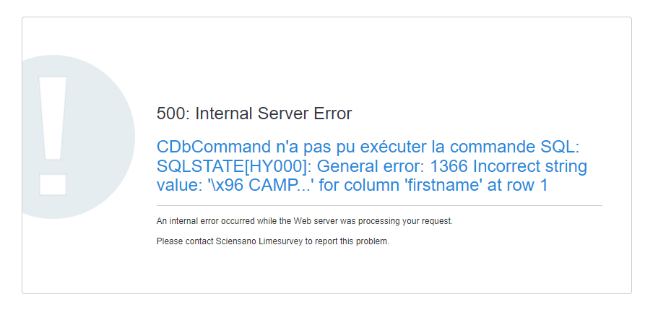Image resolution: width=658 pixels, height=310 pixels.
Task: Click 'at row 1' ending the error
Action: 517,185
